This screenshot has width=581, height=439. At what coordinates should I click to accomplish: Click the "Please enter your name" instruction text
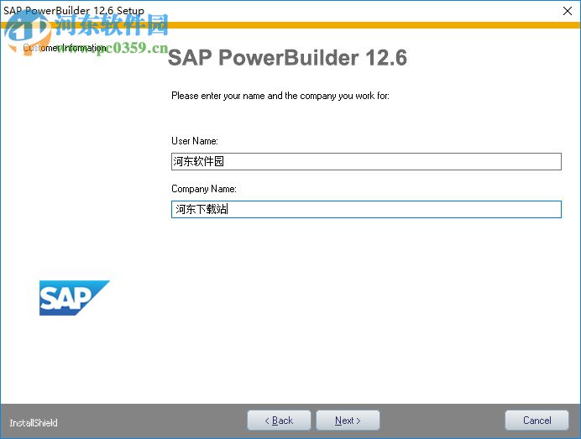pyautogui.click(x=280, y=96)
